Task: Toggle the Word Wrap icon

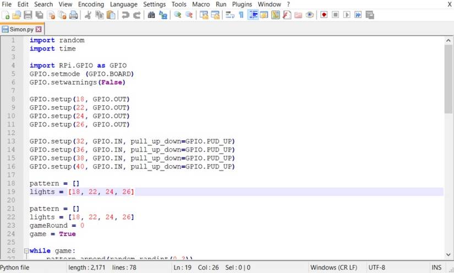Action: pos(230,15)
